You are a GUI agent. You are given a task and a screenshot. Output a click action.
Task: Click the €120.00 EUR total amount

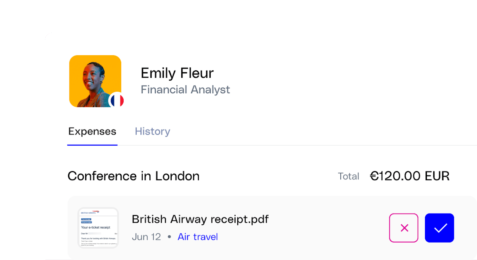click(x=409, y=176)
